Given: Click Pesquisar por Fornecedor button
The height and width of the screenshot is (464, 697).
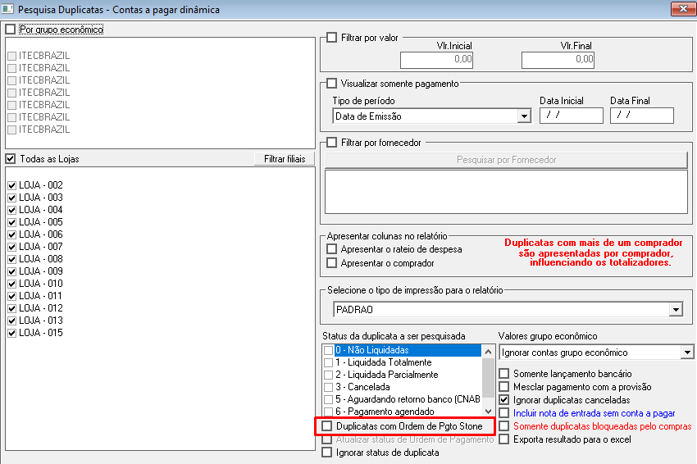Looking at the screenshot, I should coord(506,160).
